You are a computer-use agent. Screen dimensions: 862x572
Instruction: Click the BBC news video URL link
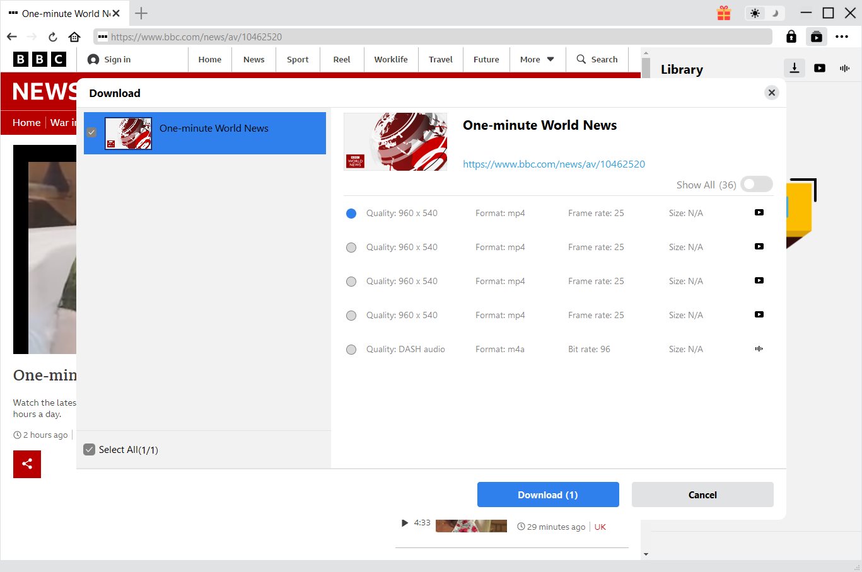554,164
